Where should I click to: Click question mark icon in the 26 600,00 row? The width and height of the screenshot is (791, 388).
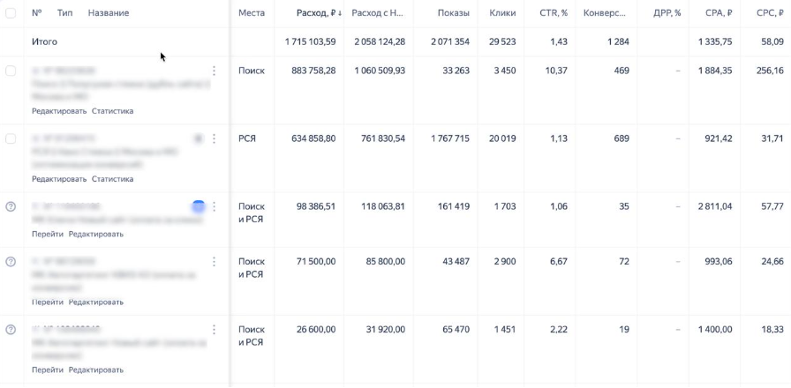11,330
